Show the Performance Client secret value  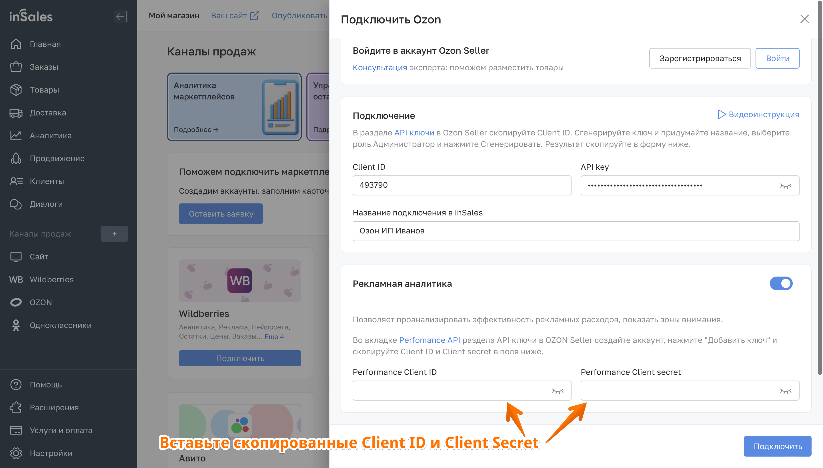pyautogui.click(x=786, y=391)
